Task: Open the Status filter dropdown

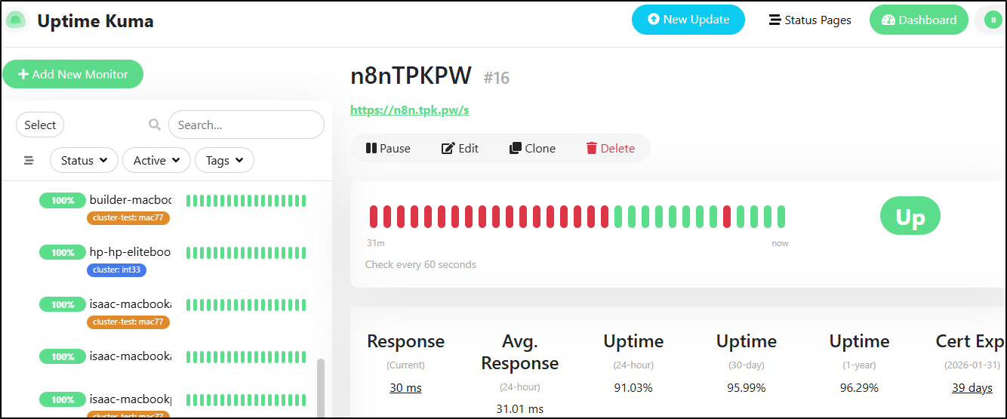Action: coord(84,160)
